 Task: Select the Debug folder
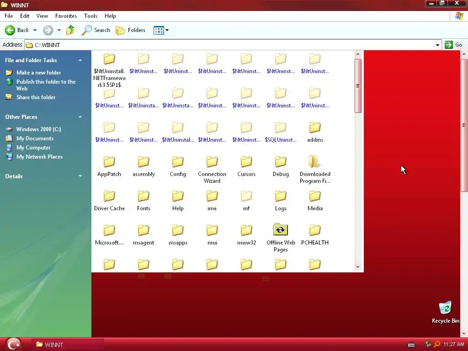coord(281,166)
